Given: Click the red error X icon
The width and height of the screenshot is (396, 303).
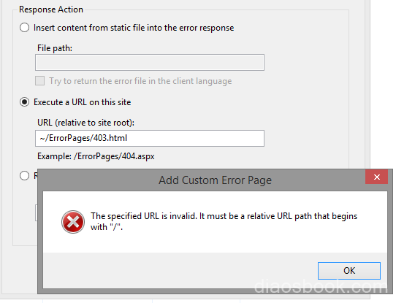Looking at the screenshot, I should click(x=73, y=222).
